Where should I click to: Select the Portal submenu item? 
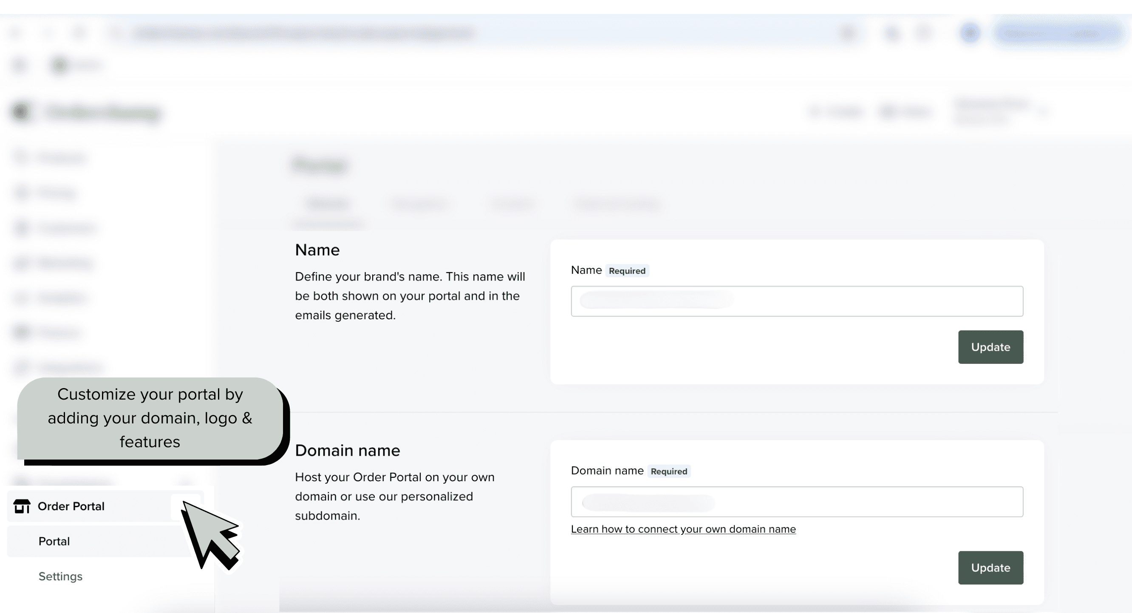pyautogui.click(x=54, y=541)
